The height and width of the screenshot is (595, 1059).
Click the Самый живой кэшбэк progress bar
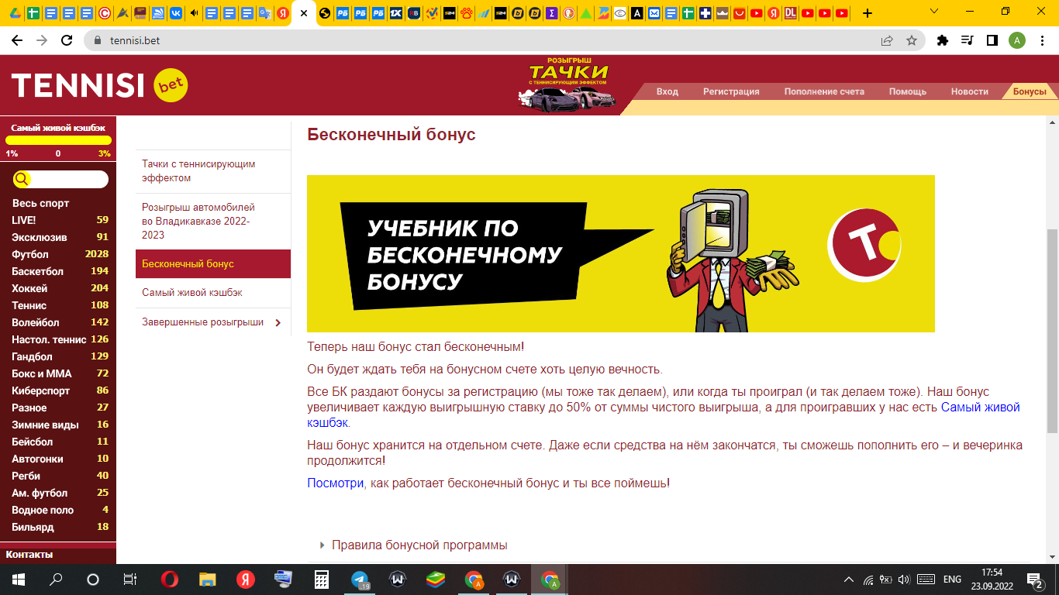58,140
